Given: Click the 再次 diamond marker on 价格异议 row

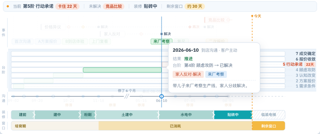Looking at the screenshot, I should pos(190,27).
